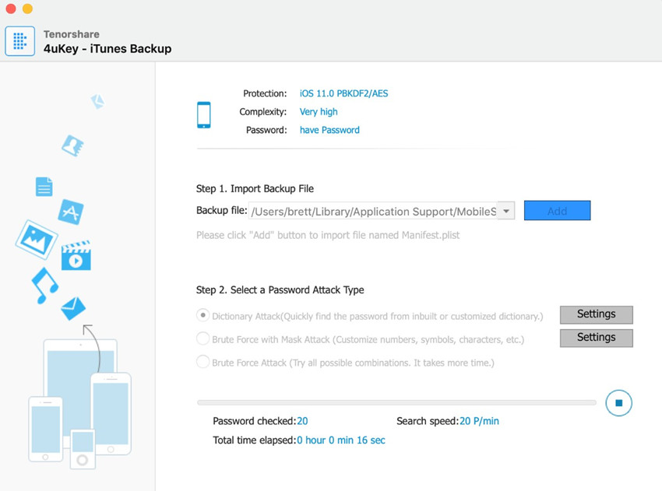Click the 'Step 2. Select a Password Attack Type' heading
The height and width of the screenshot is (491, 662).
280,289
